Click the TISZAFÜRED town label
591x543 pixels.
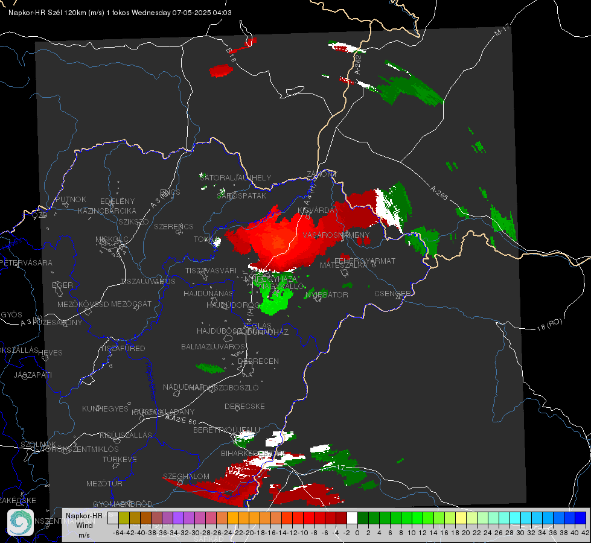pyautogui.click(x=123, y=348)
